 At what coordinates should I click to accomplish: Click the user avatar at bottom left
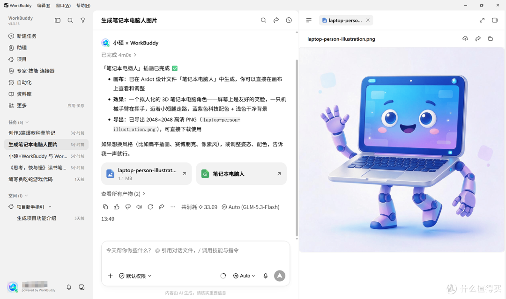[x=13, y=287]
